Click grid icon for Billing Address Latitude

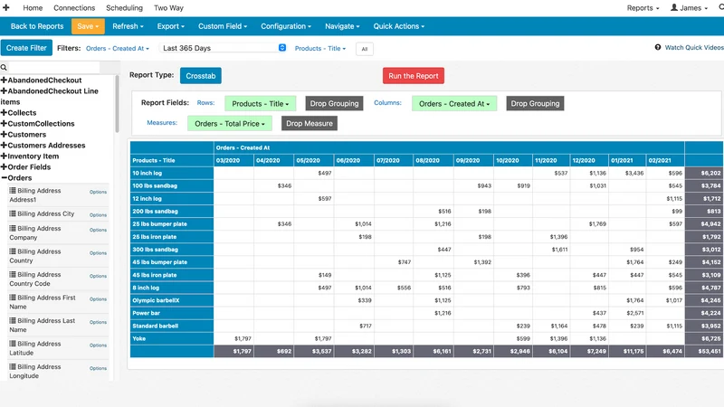tap(13, 344)
